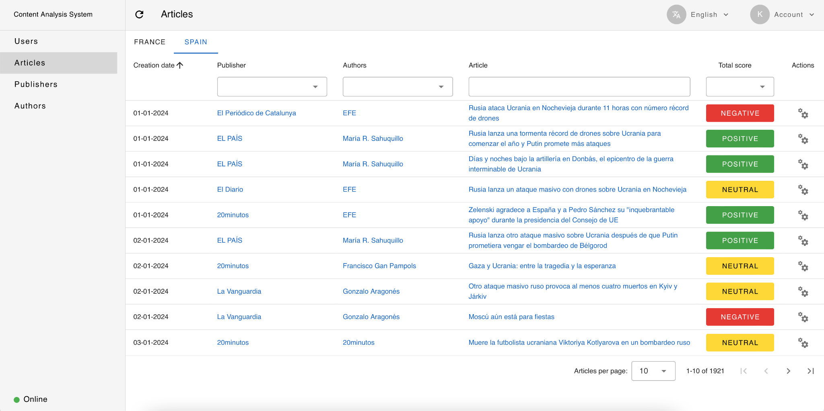Open El Diario publisher link
824x411 pixels.
click(x=230, y=190)
